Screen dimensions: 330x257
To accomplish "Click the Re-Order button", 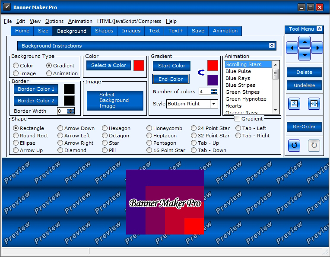I will coord(304,127).
